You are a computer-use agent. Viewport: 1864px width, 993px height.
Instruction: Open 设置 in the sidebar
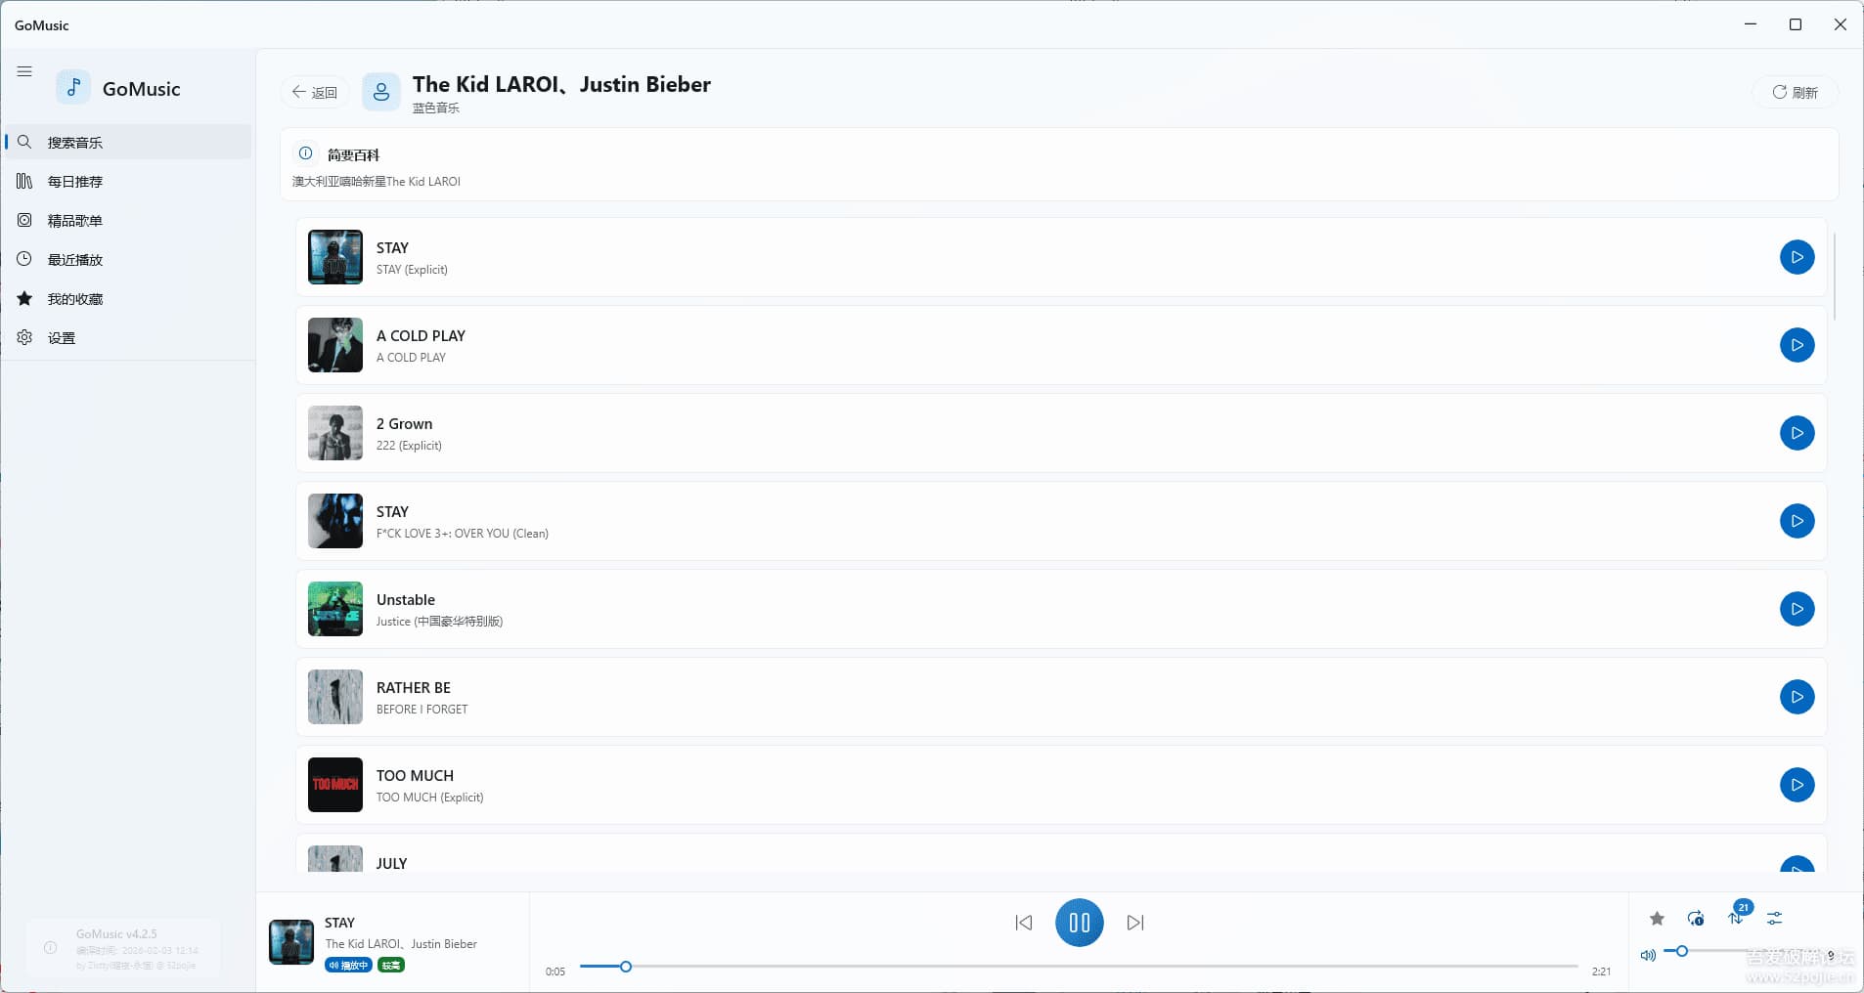coord(127,337)
